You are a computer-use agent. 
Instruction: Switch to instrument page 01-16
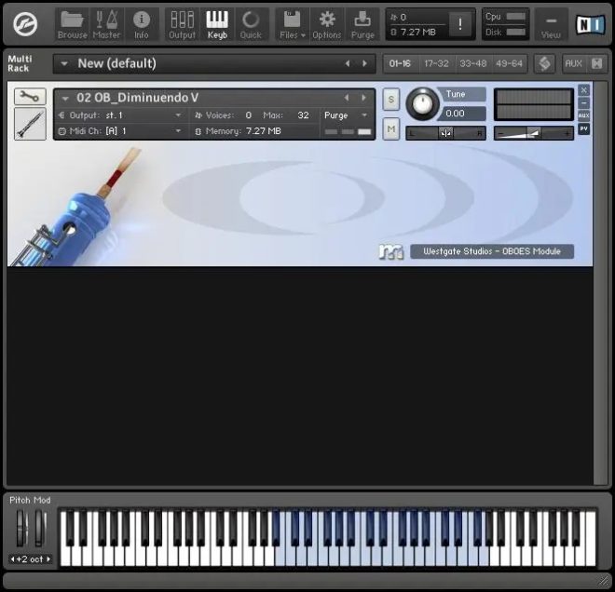click(x=400, y=63)
